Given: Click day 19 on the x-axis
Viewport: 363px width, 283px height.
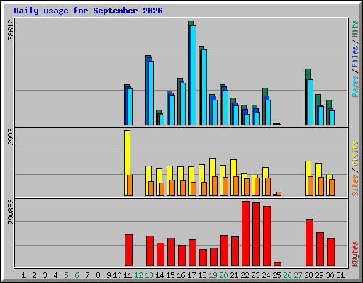Looking at the screenshot, I should [213, 275].
